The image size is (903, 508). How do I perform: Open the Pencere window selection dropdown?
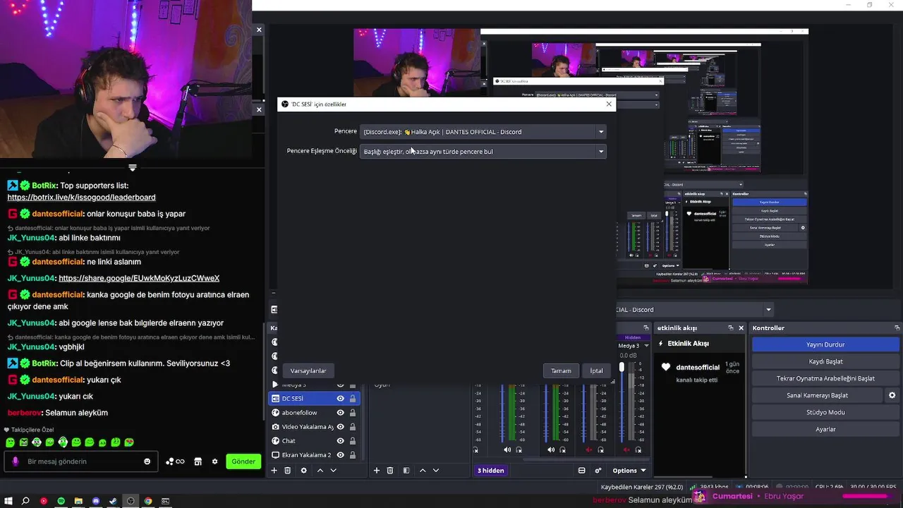point(483,132)
